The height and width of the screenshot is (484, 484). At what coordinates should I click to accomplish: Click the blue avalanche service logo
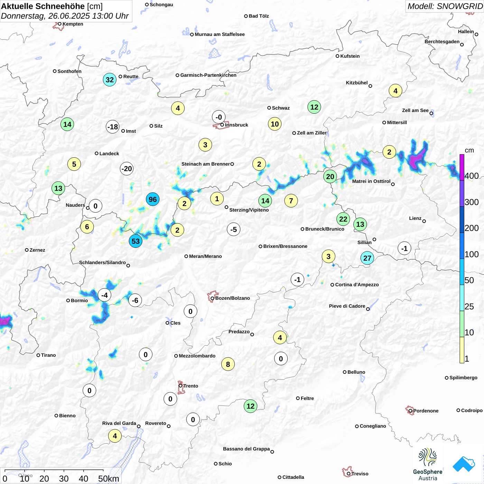click(x=464, y=464)
